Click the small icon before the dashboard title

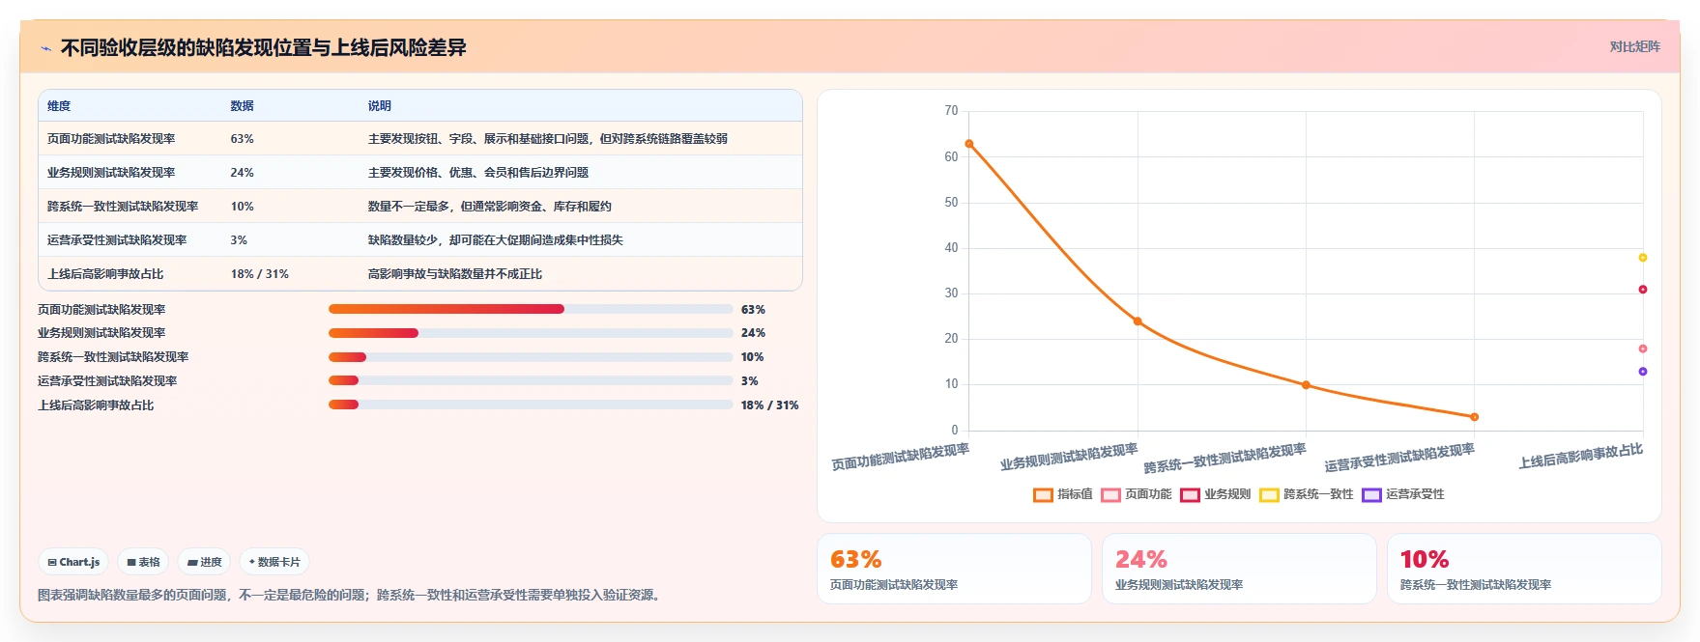pos(45,47)
